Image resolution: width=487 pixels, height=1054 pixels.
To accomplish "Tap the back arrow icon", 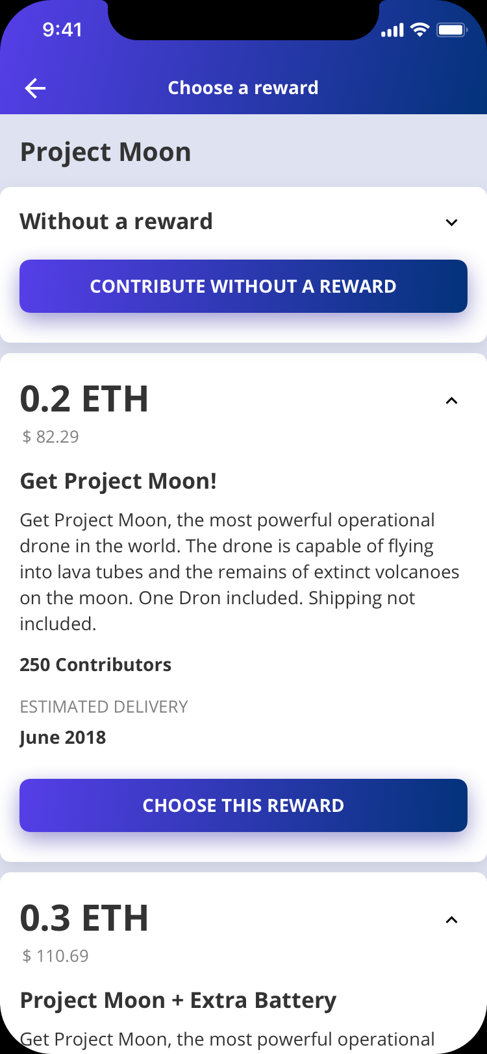I will [x=35, y=88].
